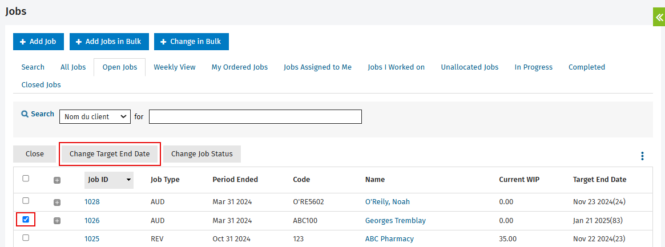Click Change Target End Date button
Image resolution: width=665 pixels, height=247 pixels.
coord(110,154)
